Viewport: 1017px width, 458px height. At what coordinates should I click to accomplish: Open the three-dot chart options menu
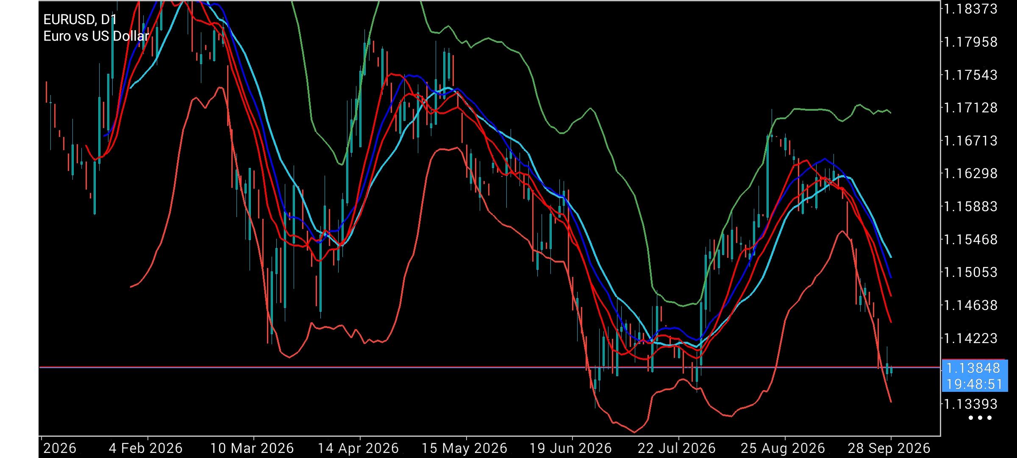[x=980, y=418]
